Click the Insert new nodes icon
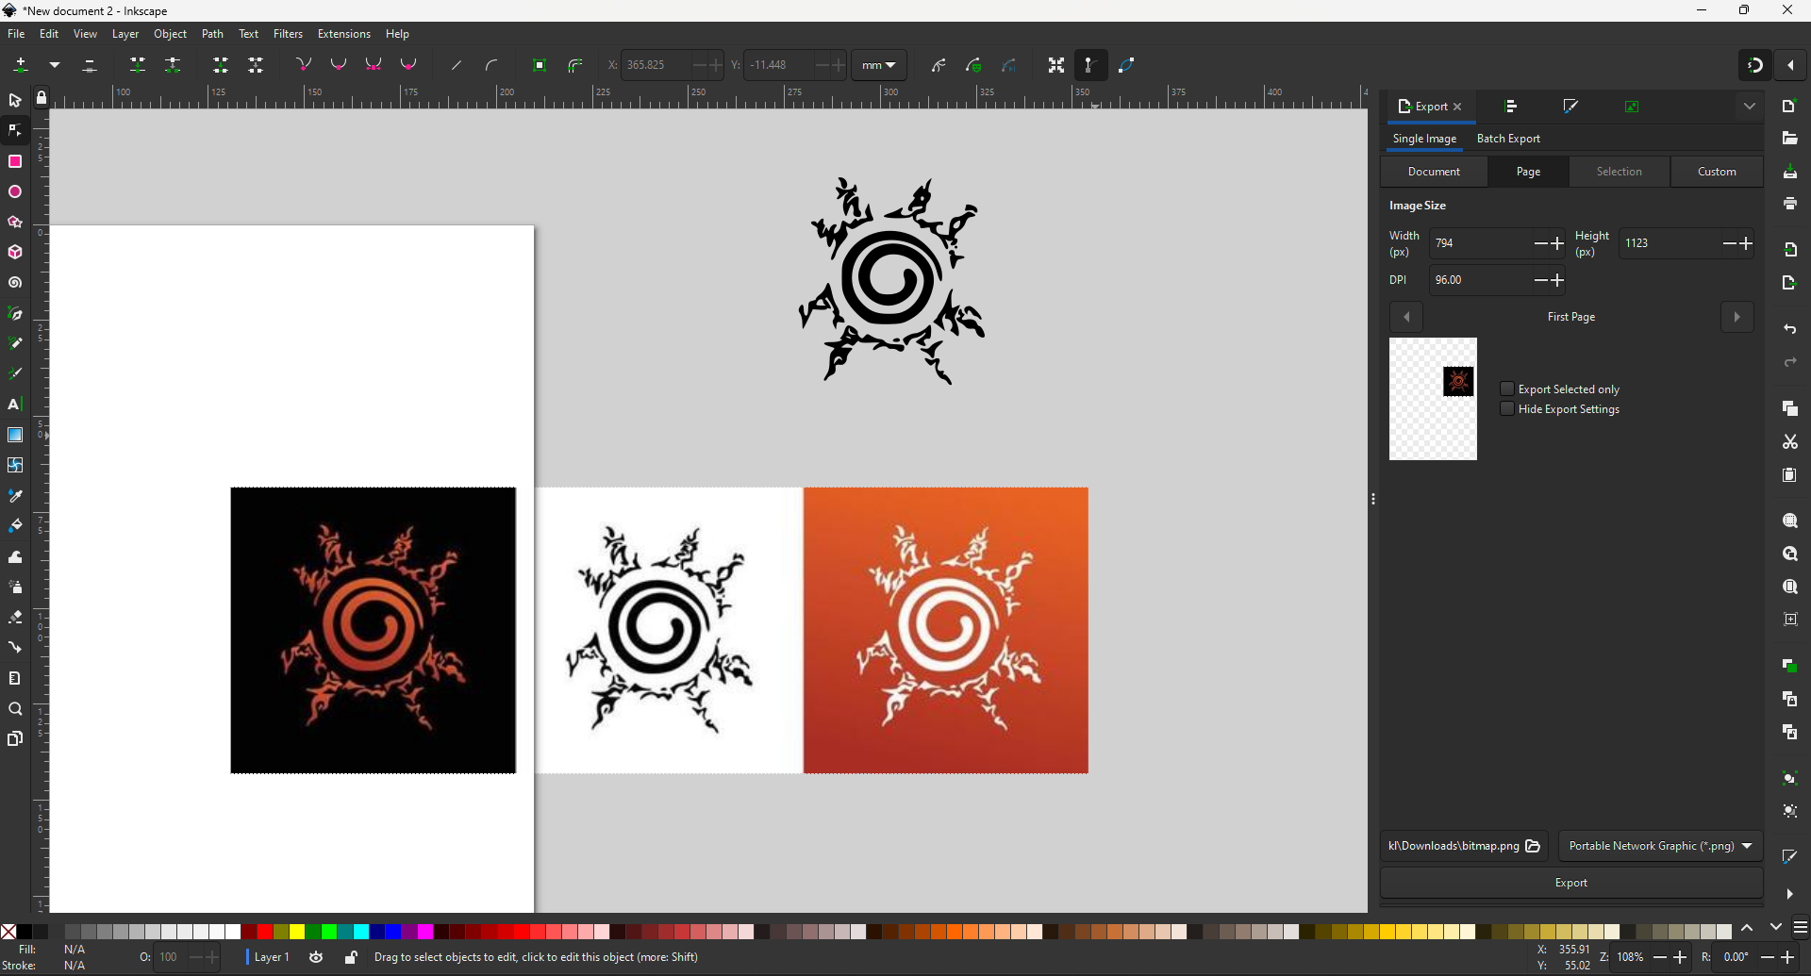This screenshot has height=976, width=1811. [21, 65]
